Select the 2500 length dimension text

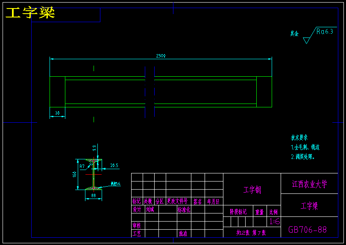161,56
